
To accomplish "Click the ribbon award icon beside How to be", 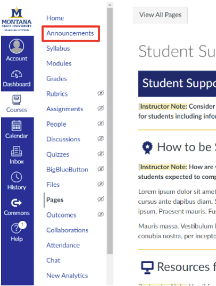I will (x=147, y=147).
